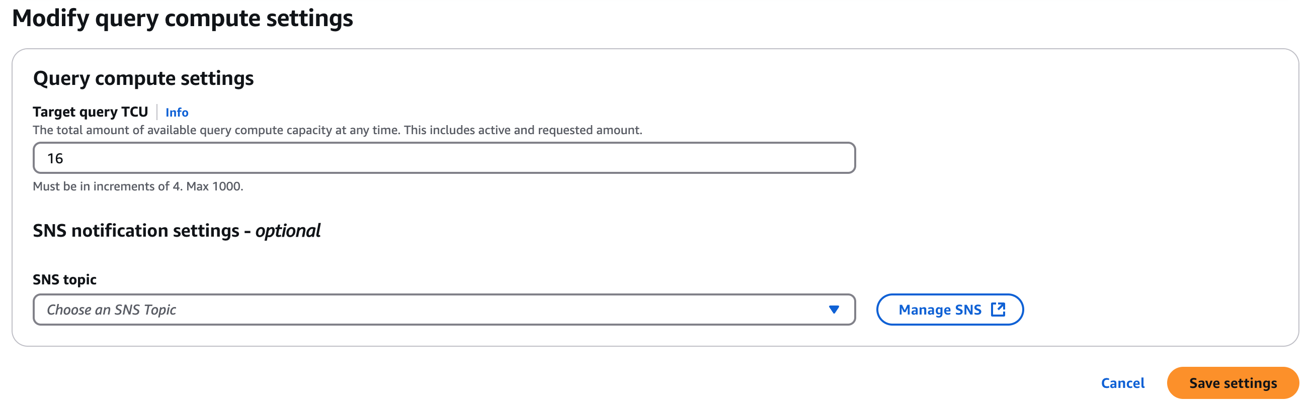Click the SNS topic dropdown arrow

click(x=834, y=310)
